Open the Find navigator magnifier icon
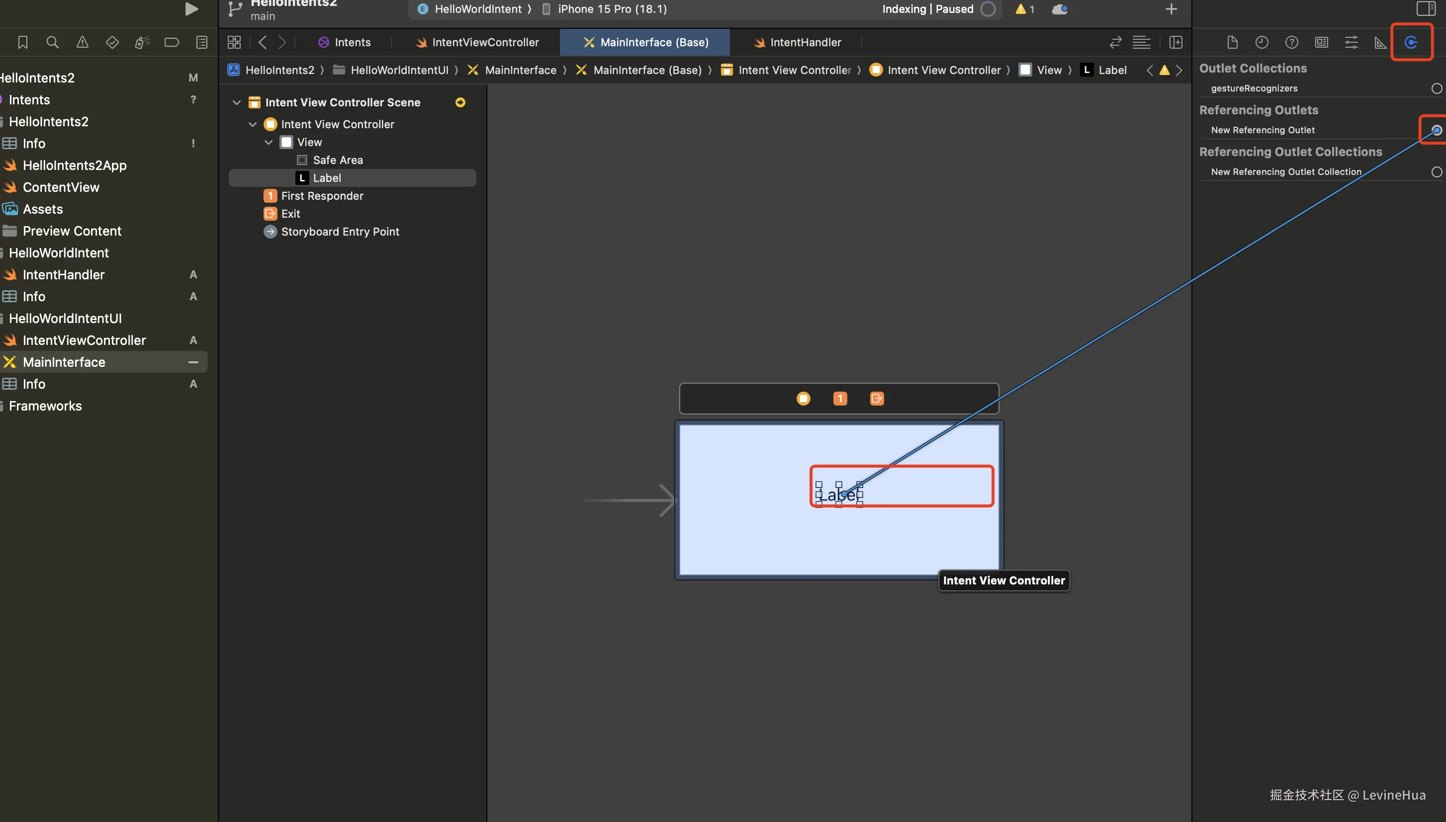This screenshot has height=822, width=1446. [x=52, y=42]
